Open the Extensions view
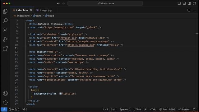The height and width of the screenshot is (112, 199). coord(5,49)
